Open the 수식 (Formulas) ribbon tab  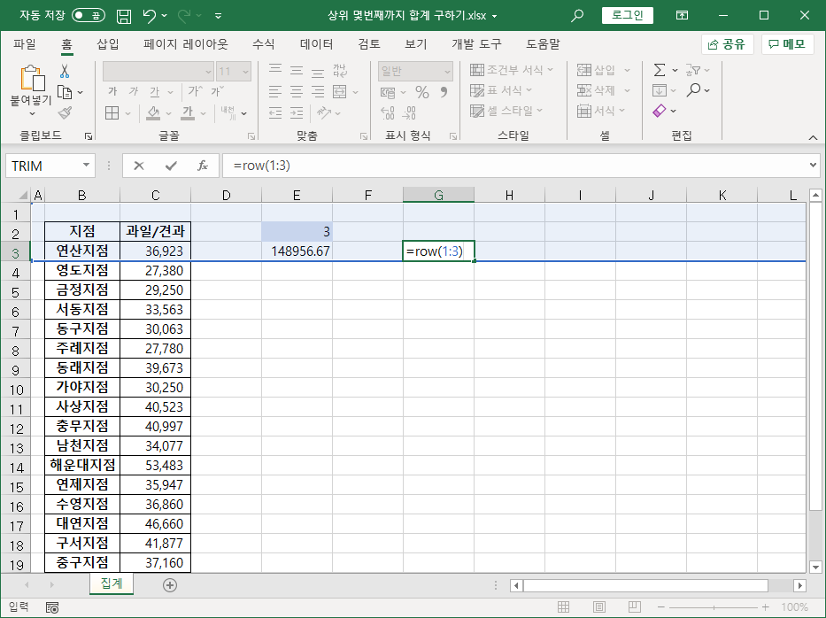click(x=264, y=44)
